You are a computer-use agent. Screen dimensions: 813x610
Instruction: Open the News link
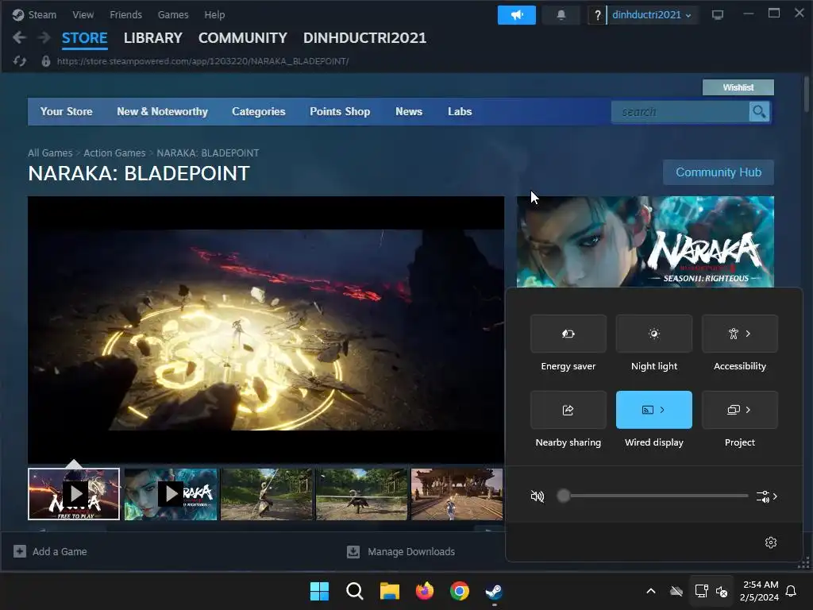409,111
